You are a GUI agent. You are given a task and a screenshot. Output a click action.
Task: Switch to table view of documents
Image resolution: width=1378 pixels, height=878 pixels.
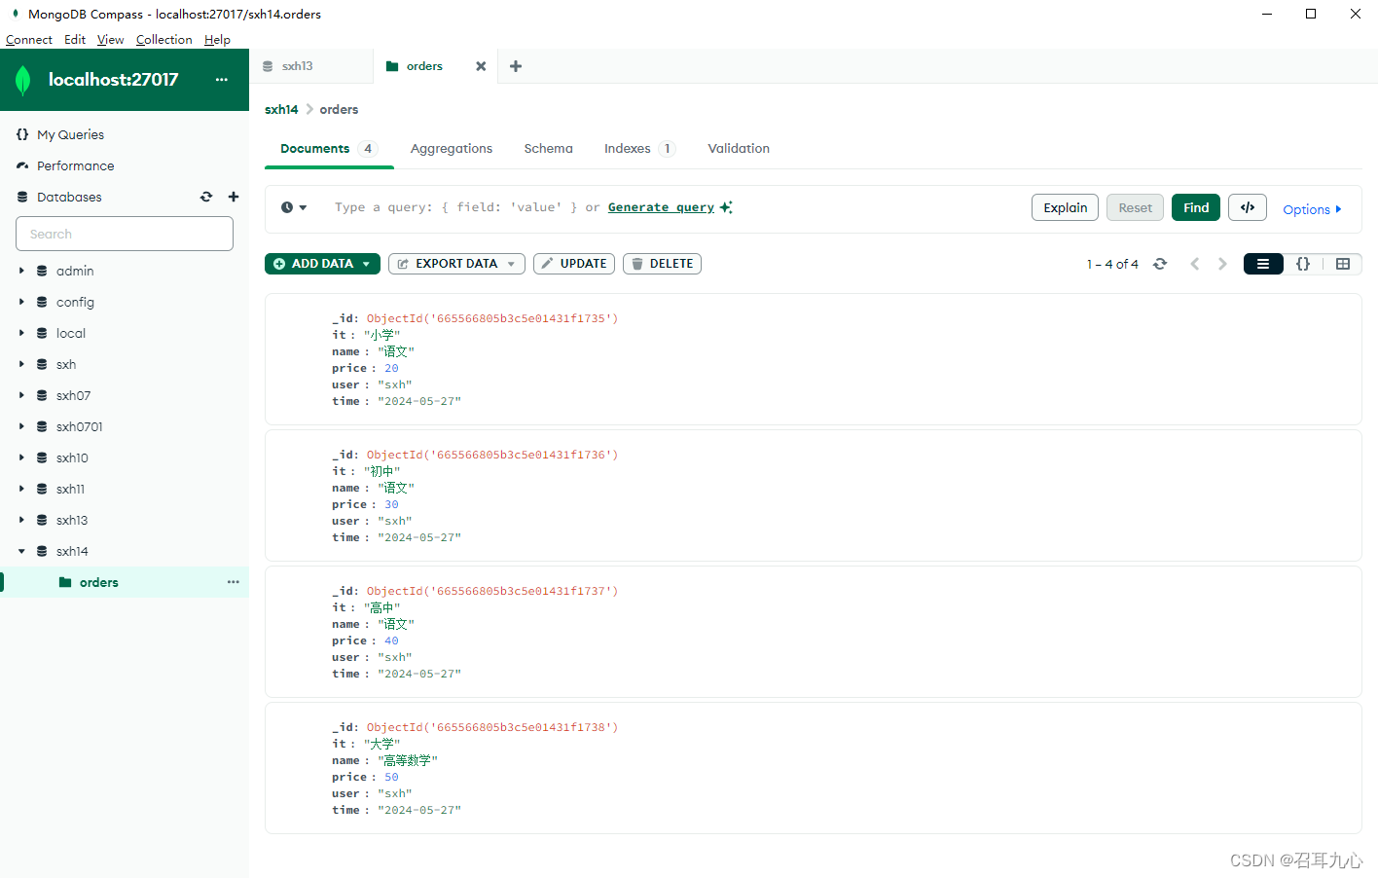click(x=1343, y=264)
